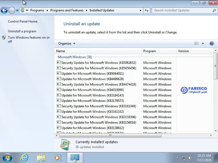This screenshot has height=163, width=218.
Task: Open the Programs breadcrumb
Action: (x=37, y=10)
